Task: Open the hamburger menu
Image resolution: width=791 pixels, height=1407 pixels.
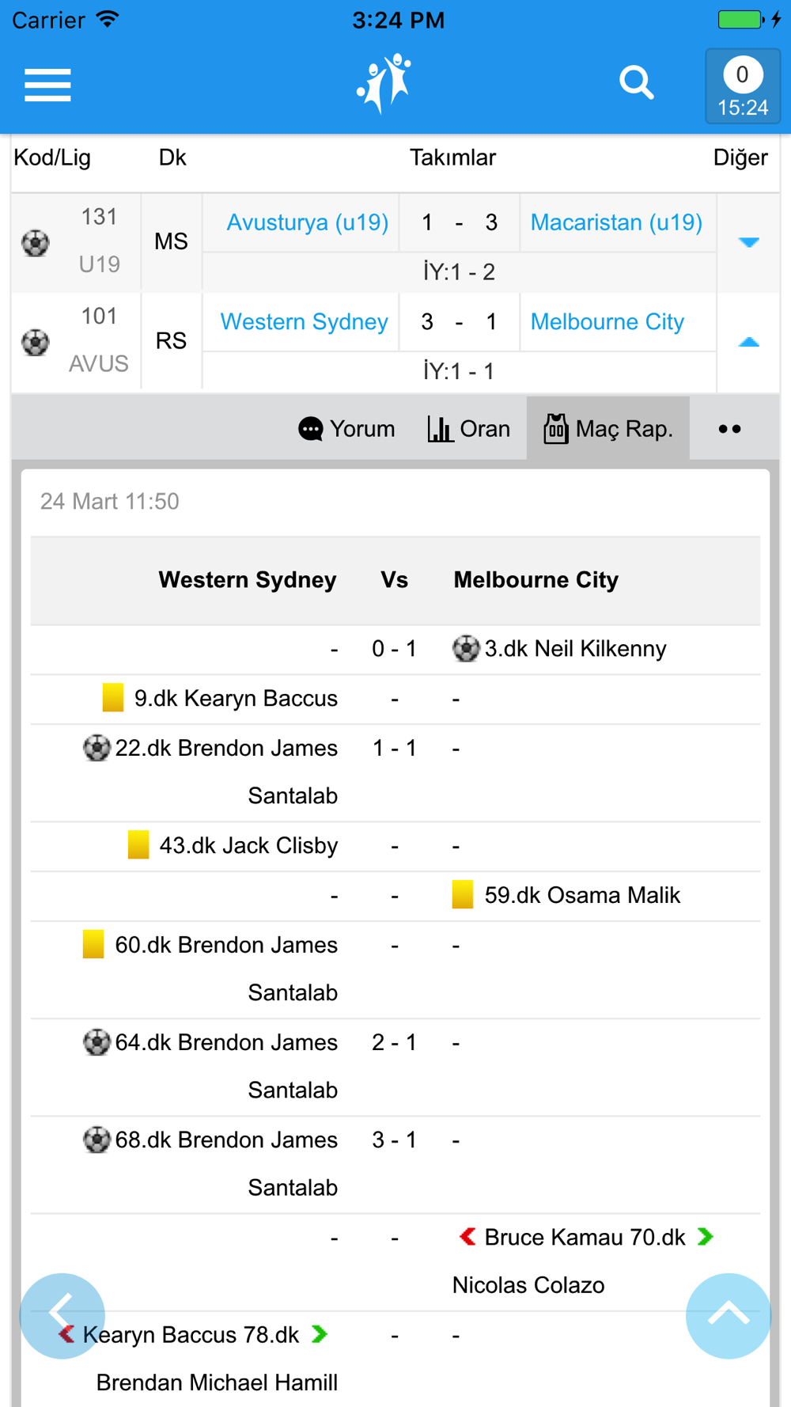Action: (47, 85)
